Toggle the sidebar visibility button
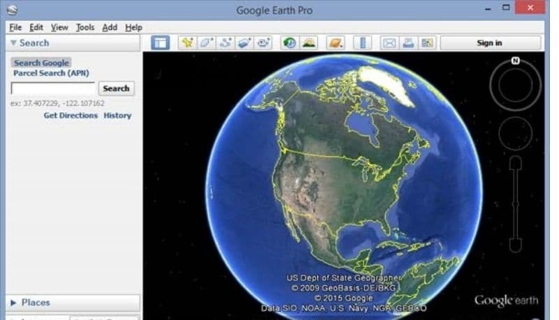The height and width of the screenshot is (320, 559). [x=160, y=43]
